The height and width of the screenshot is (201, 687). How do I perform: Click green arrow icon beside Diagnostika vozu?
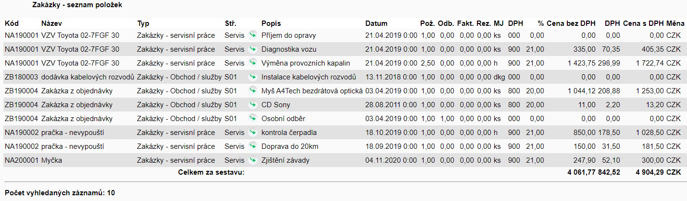[x=253, y=49]
